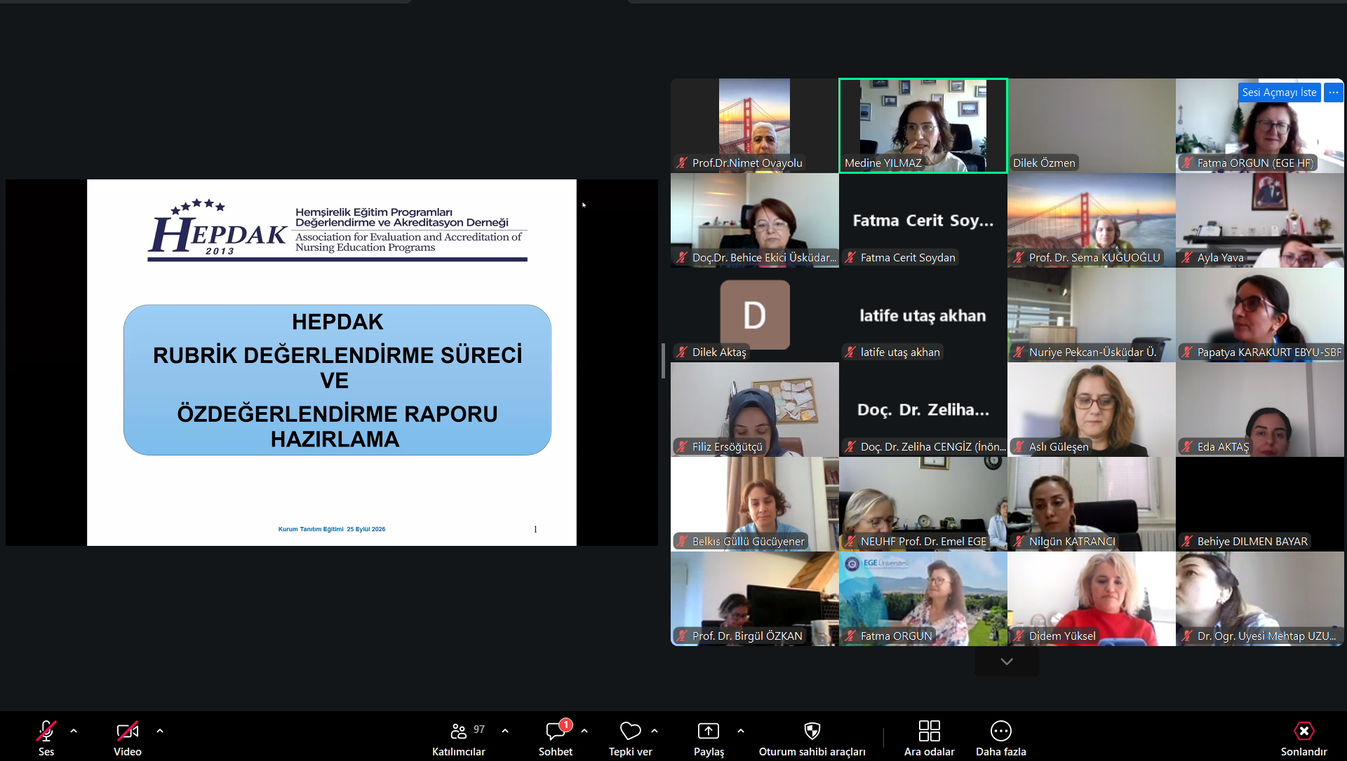Select Medine YILMAZ video tile
Screen dimensions: 1347x761
(923, 125)
